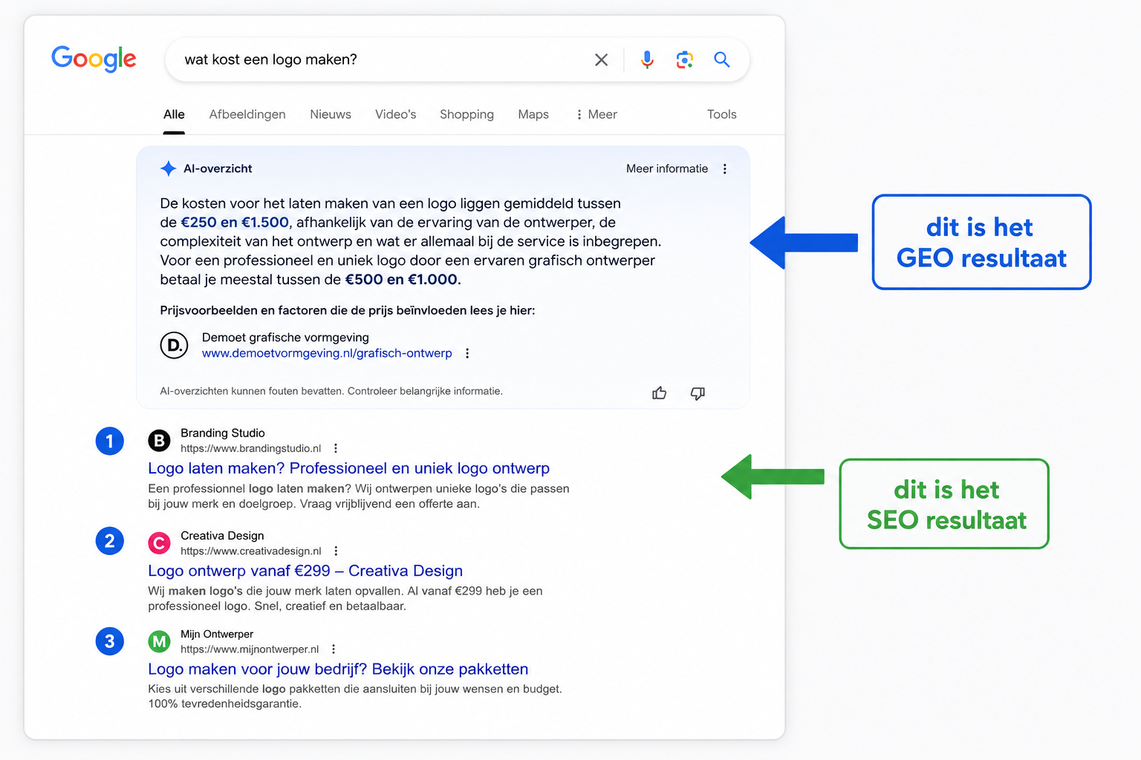Click '€500 en €1.000' highlighted price text
Viewport: 1141px width, 760px height.
click(403, 280)
